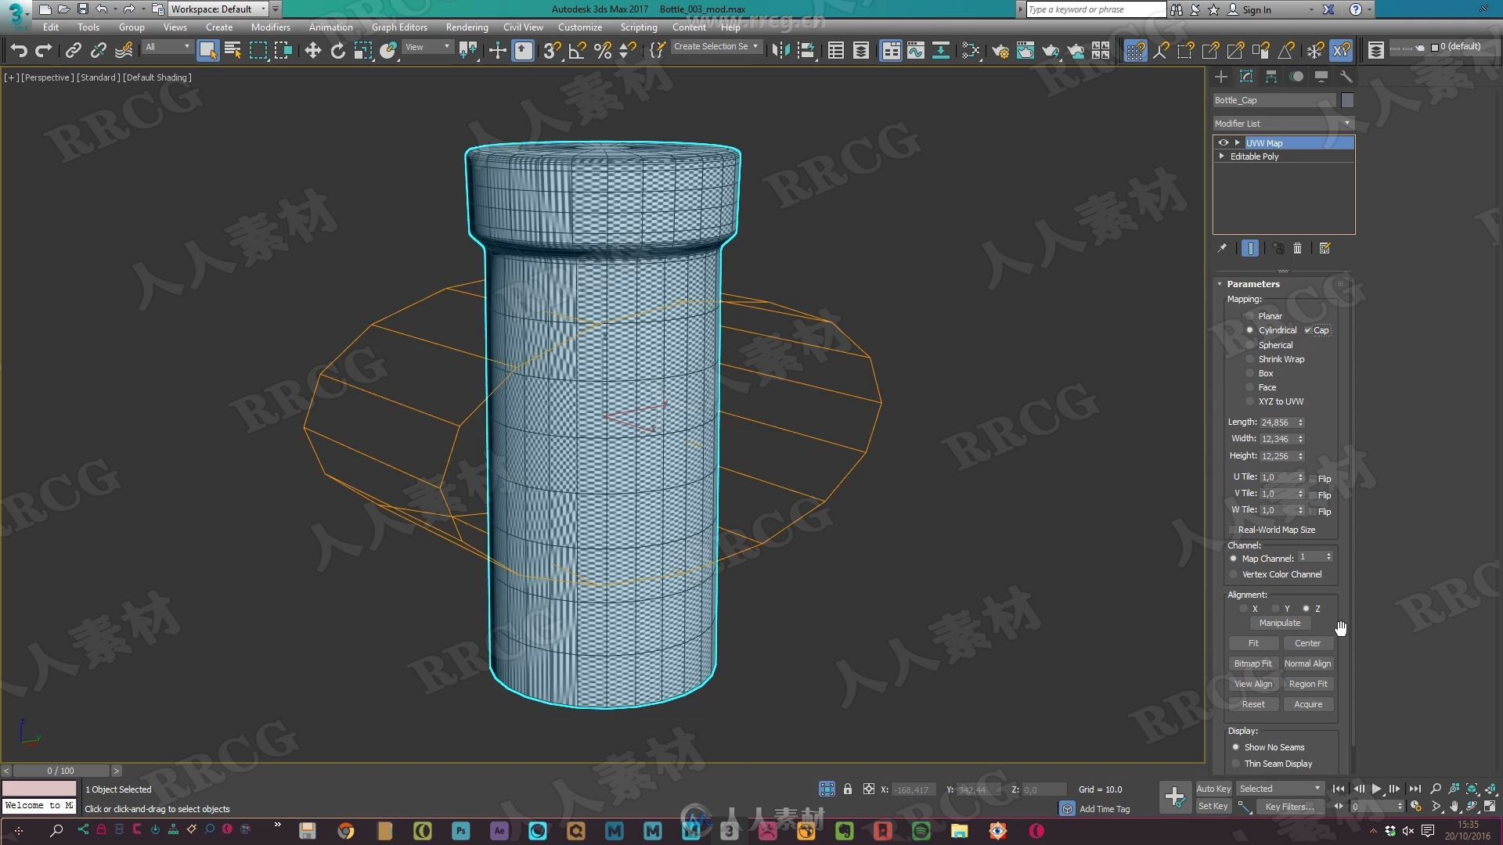The image size is (1503, 845).
Task: Choose the Select and Rotate tool
Action: pos(337,51)
